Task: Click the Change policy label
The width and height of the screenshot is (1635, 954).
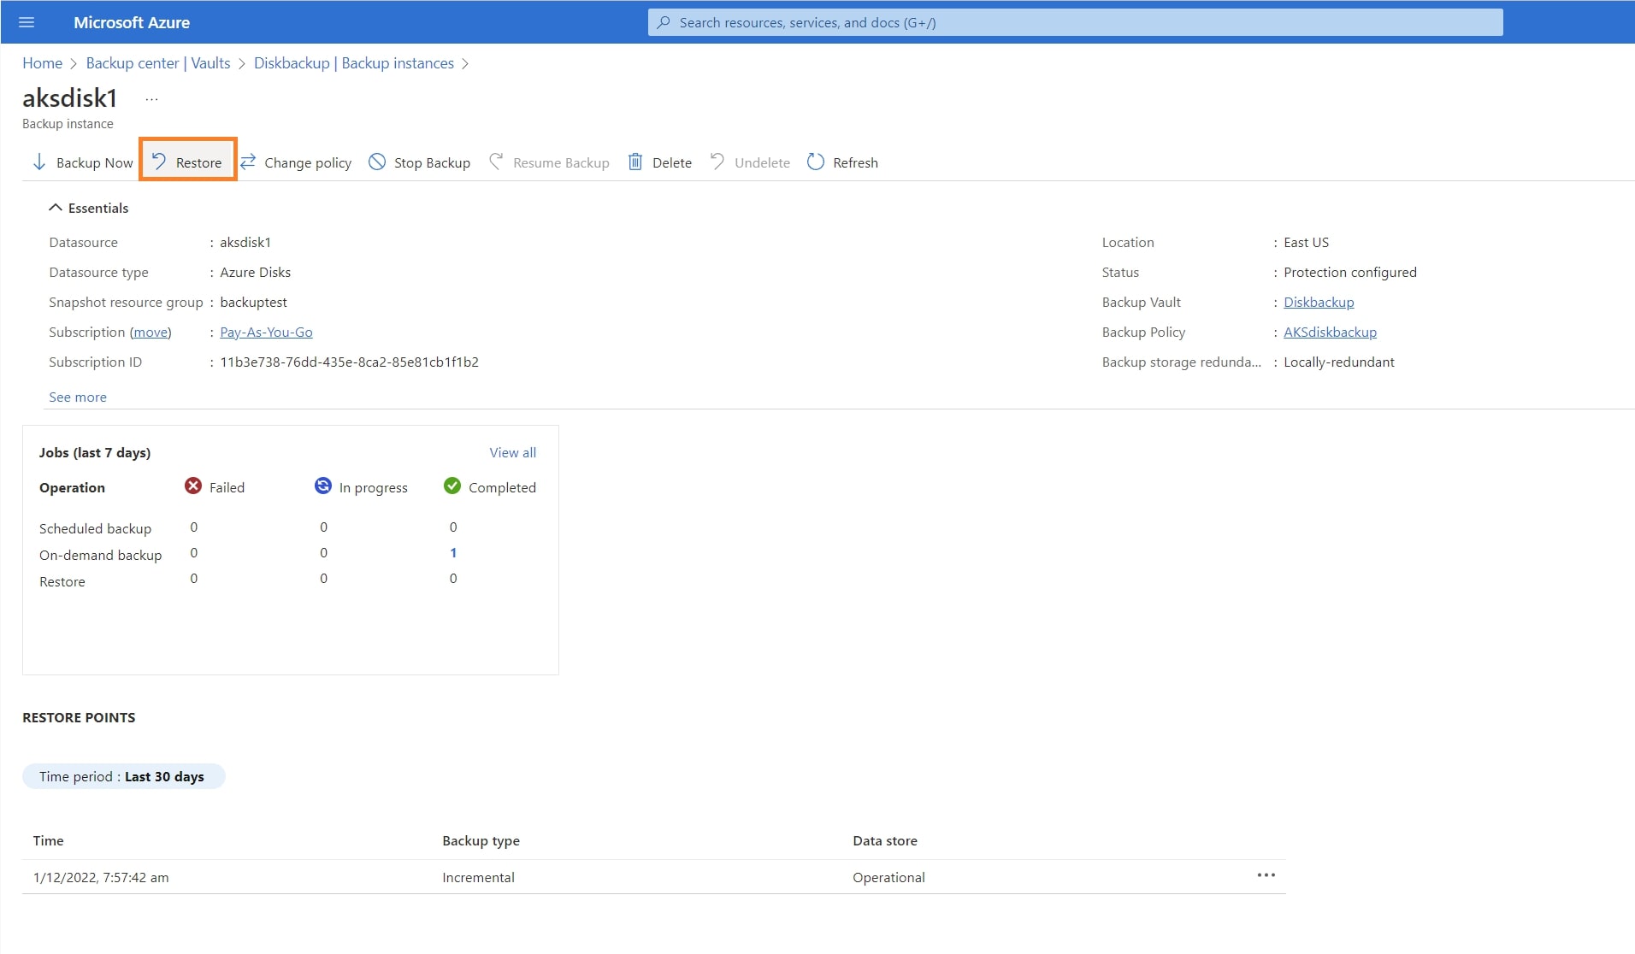Action: tap(308, 162)
